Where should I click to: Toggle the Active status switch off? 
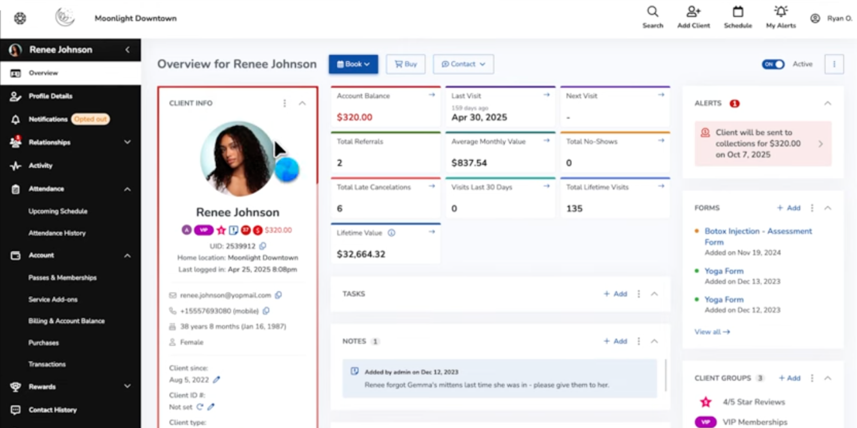(x=773, y=64)
